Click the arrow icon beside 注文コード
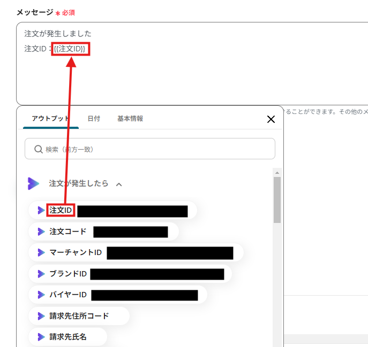This screenshot has height=347, width=368. tap(41, 232)
